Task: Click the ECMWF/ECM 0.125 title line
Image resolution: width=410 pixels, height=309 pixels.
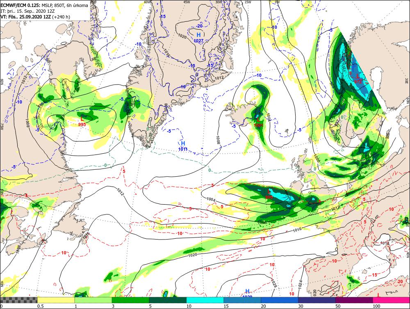Action: (x=44, y=5)
